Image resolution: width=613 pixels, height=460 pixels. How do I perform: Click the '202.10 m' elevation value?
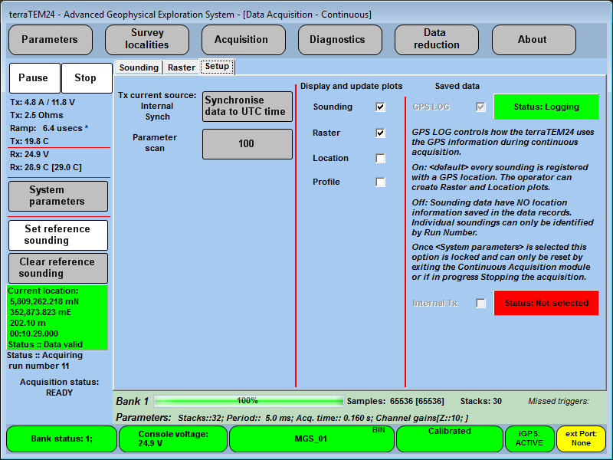tap(28, 323)
